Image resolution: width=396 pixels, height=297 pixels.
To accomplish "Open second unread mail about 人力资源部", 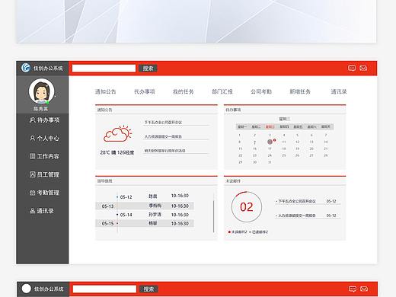I will (308, 216).
